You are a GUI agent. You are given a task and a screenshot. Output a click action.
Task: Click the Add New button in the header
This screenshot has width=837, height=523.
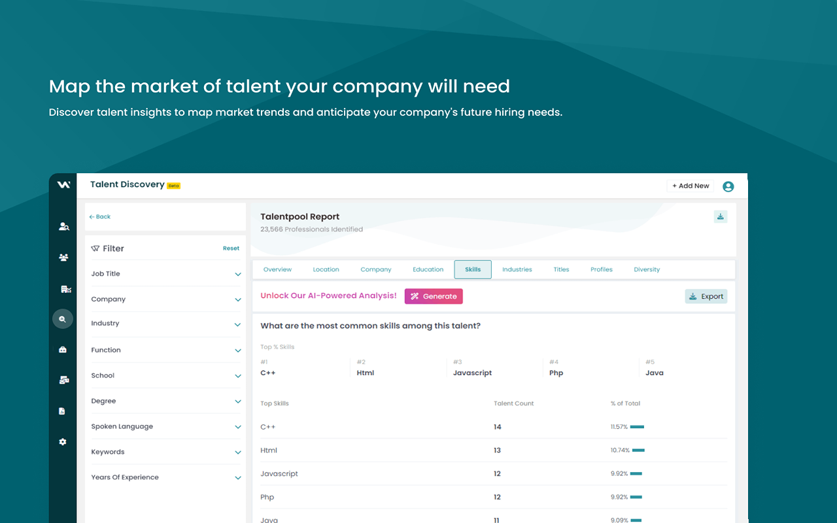pos(690,186)
